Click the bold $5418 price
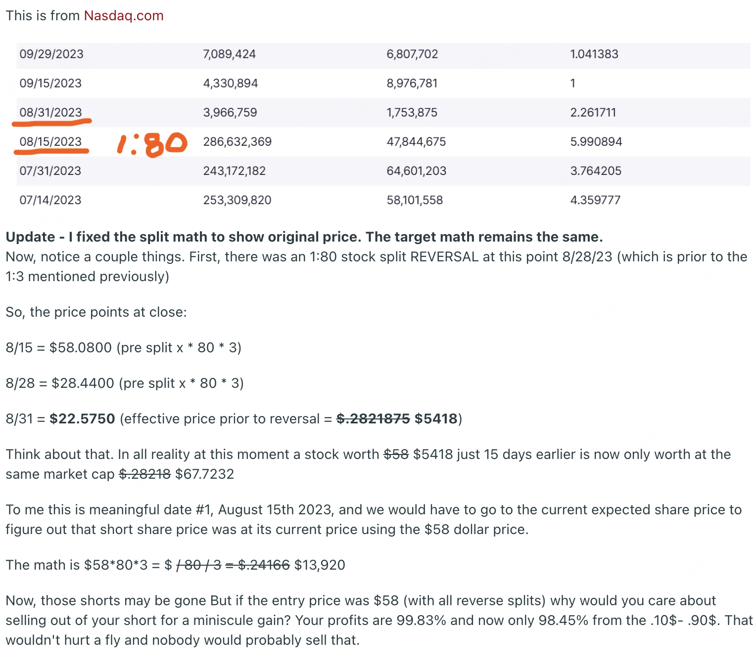 point(436,419)
